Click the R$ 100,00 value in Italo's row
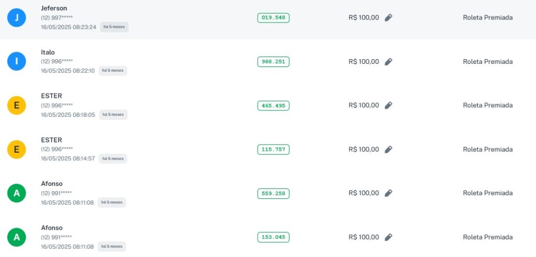The image size is (536, 257). click(x=364, y=62)
